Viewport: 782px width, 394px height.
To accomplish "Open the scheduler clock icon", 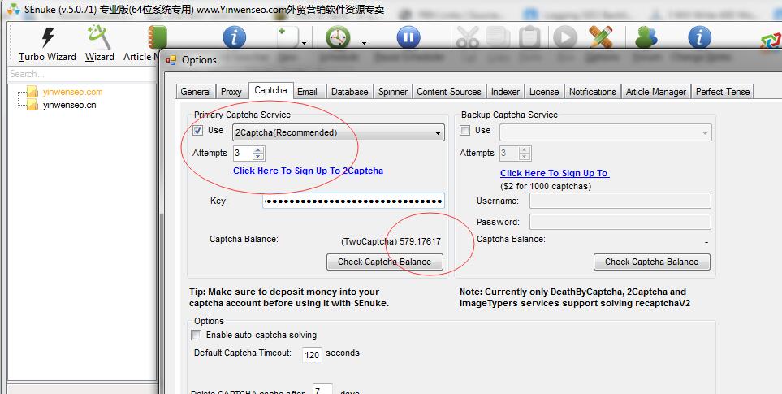I will (337, 37).
